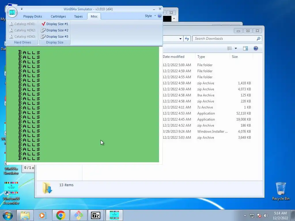Switch to the Cartridges tab
The image size is (295, 221).
(58, 16)
